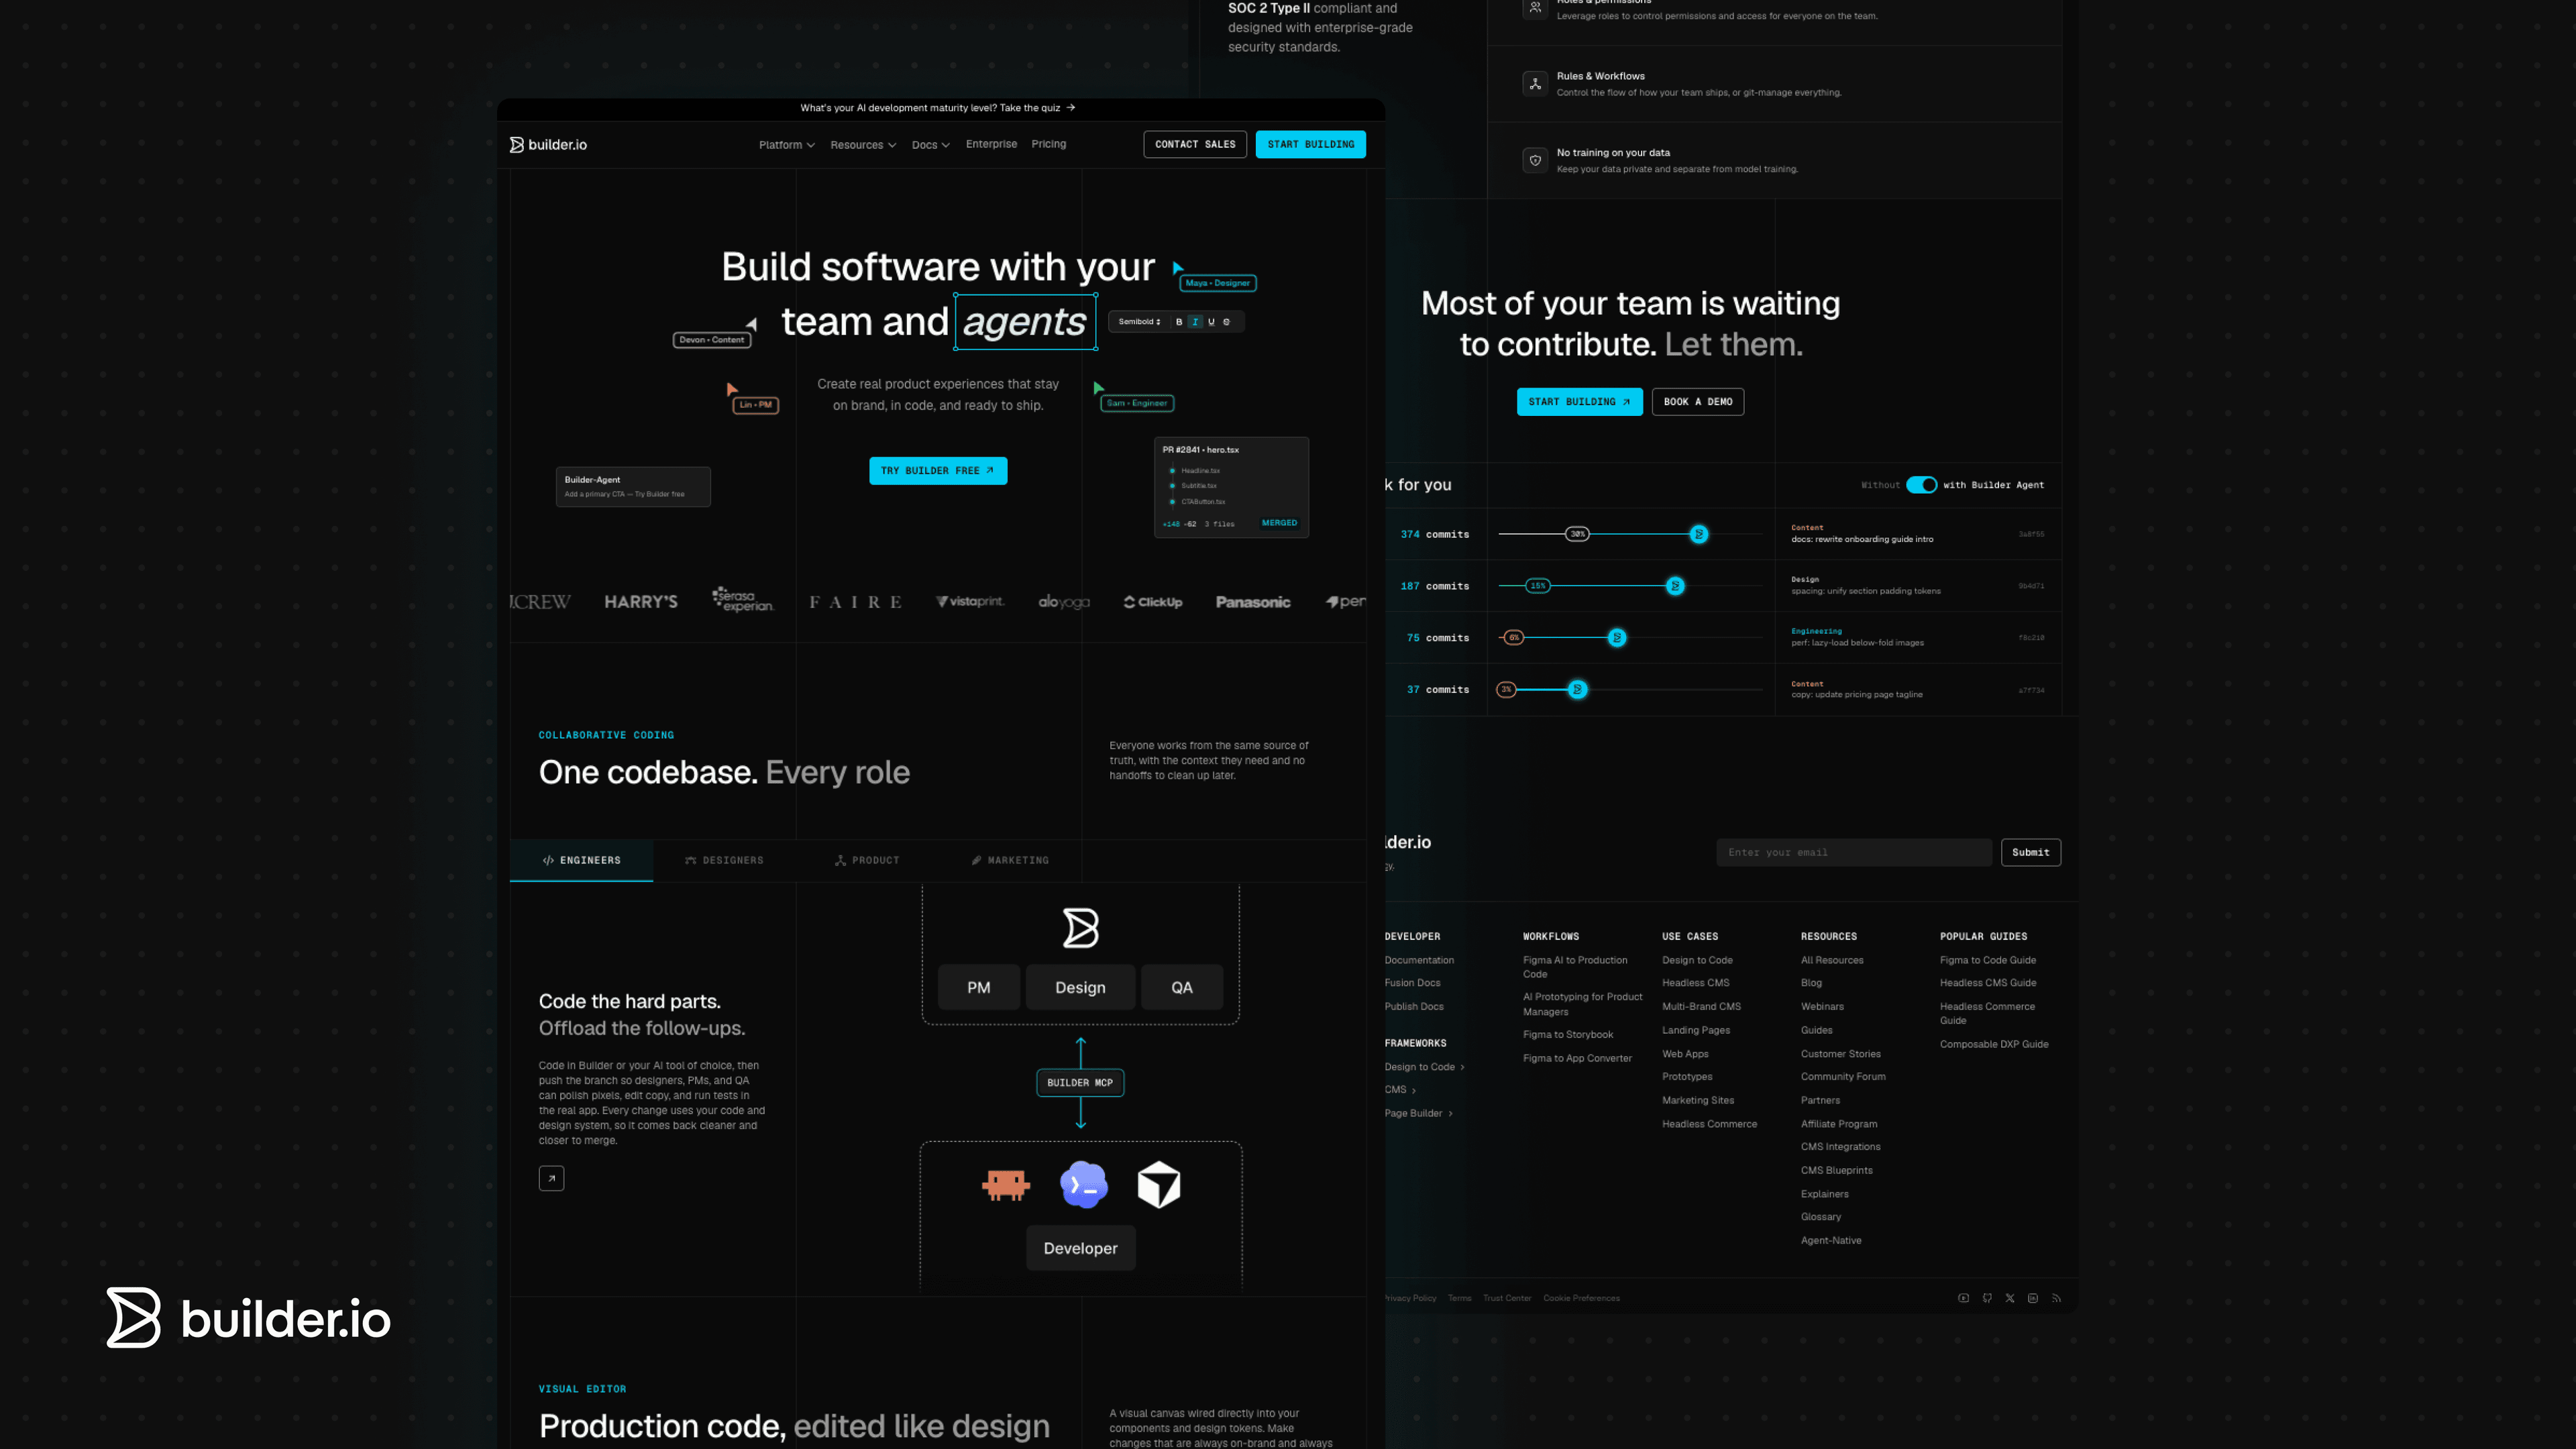This screenshot has height=1449, width=2576.
Task: Open the YouTube icon in the footer
Action: pyautogui.click(x=1963, y=1298)
